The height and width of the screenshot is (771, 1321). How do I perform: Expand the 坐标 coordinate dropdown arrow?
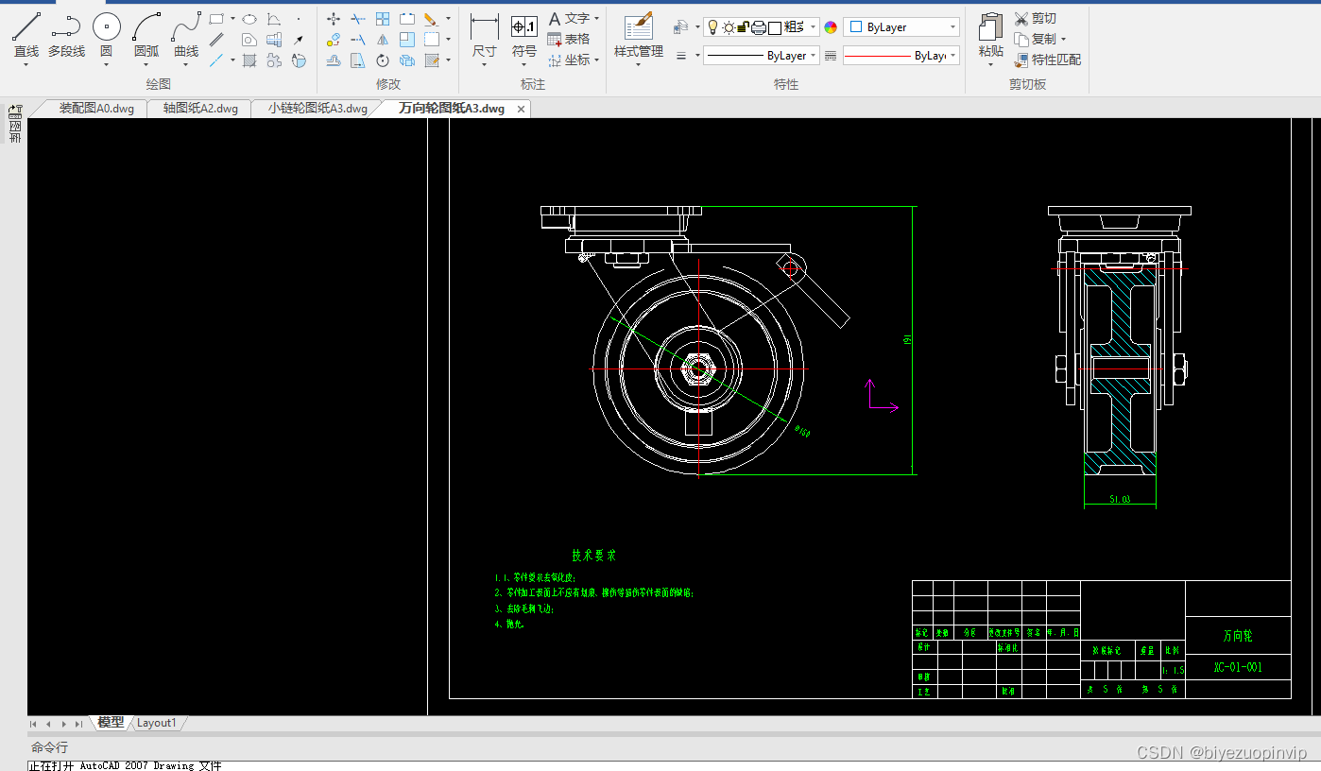click(597, 60)
